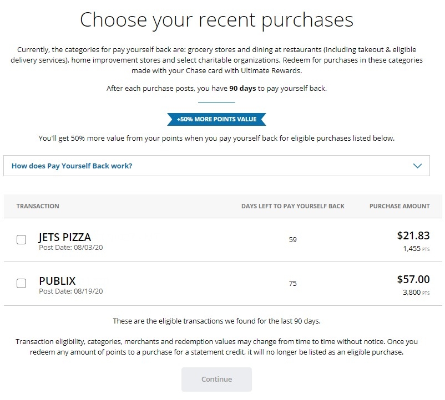Expand the chevron arrow for Pay Yourself Back
Screen dimensions: 445x400
(x=418, y=166)
